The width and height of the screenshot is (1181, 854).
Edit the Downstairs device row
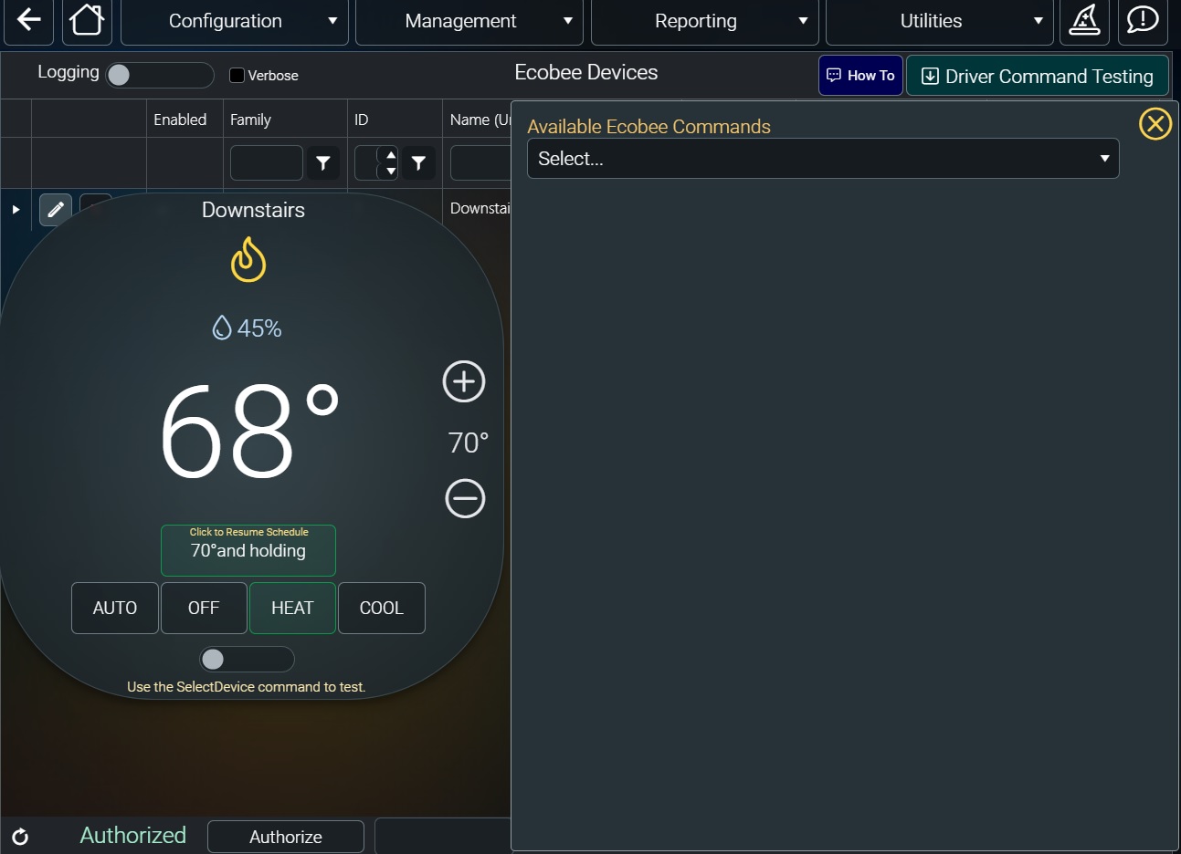(56, 210)
